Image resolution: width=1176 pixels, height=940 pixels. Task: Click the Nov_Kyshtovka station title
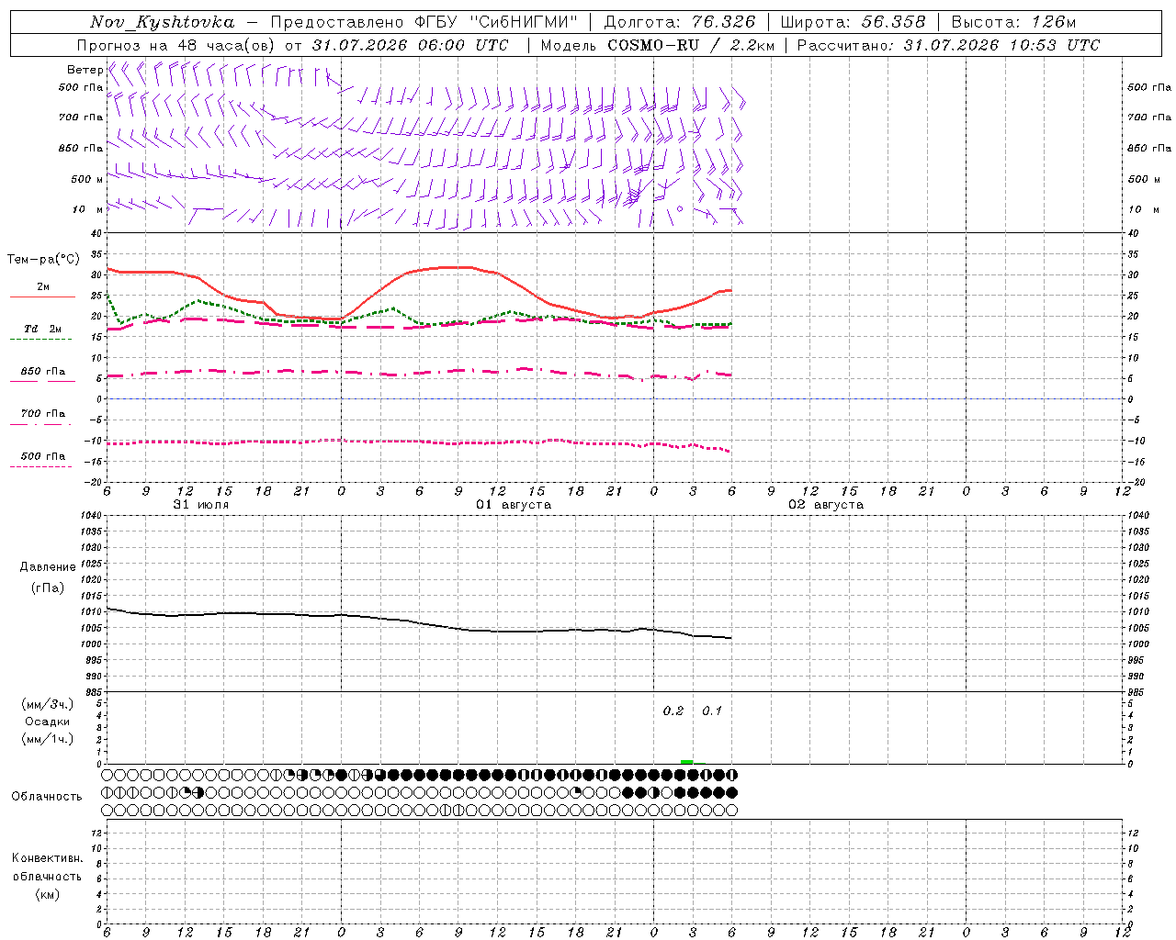pos(162,22)
